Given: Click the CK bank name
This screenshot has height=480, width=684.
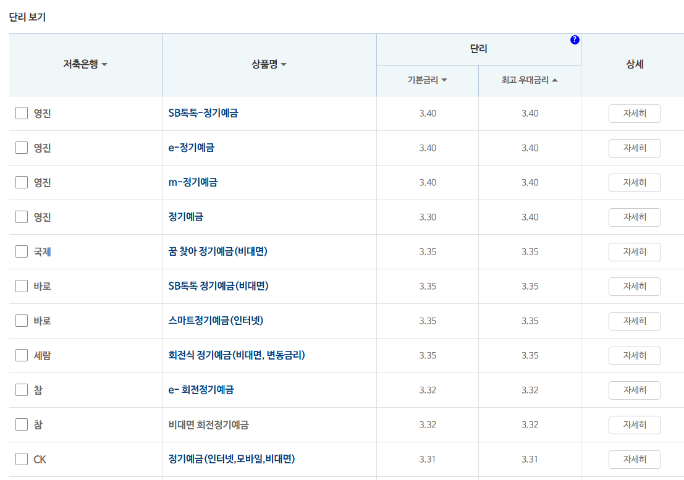Looking at the screenshot, I should (x=40, y=459).
